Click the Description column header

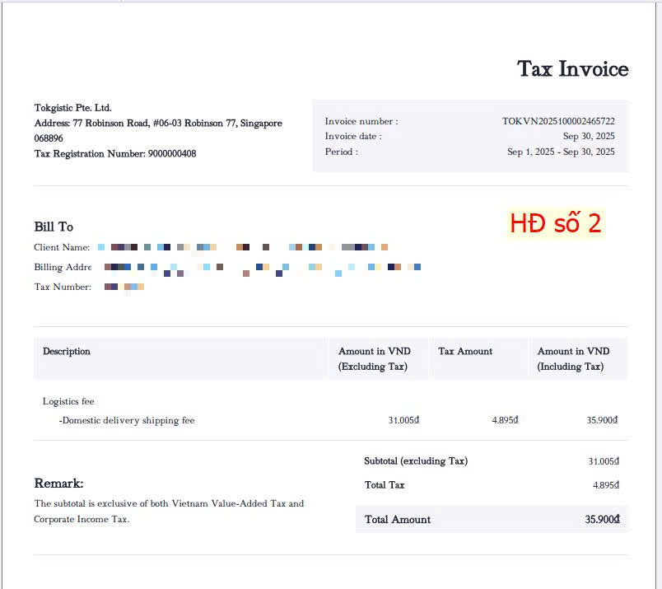tap(67, 351)
